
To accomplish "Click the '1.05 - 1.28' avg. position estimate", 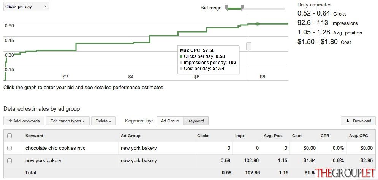I will click(314, 33).
